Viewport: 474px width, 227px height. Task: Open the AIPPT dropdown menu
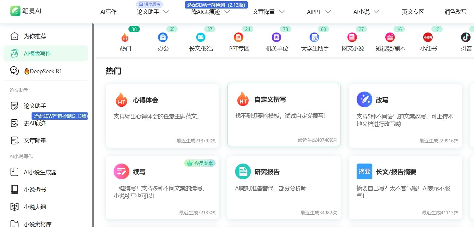[x=318, y=12]
